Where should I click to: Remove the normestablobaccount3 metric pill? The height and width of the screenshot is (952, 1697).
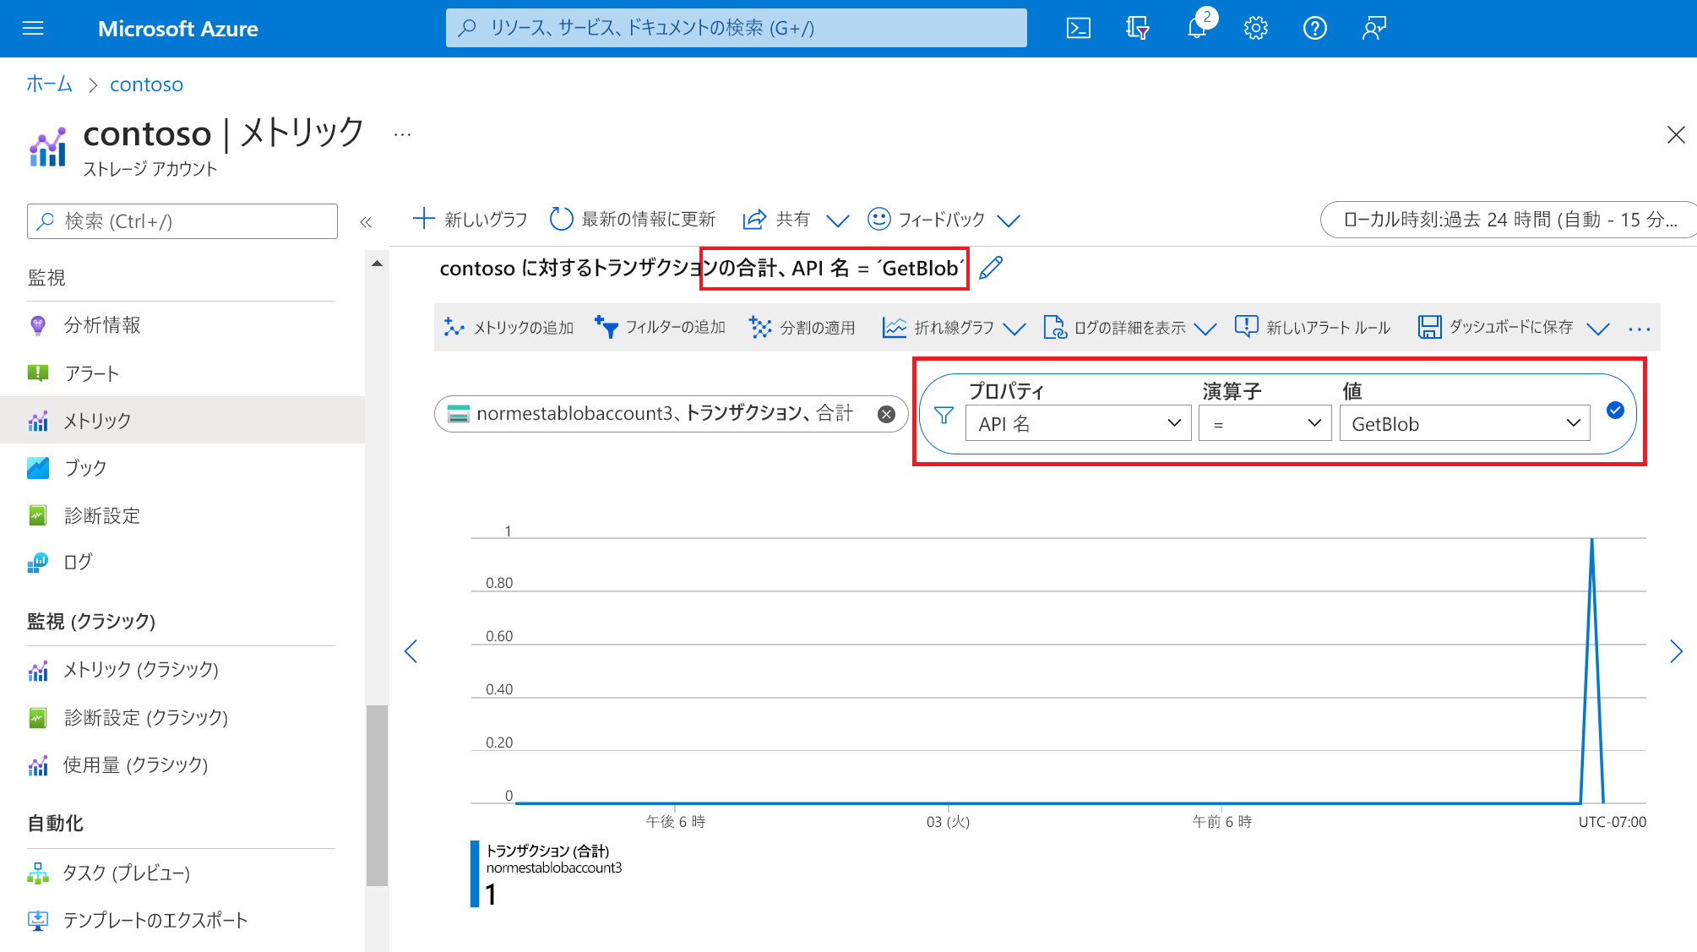coord(886,414)
